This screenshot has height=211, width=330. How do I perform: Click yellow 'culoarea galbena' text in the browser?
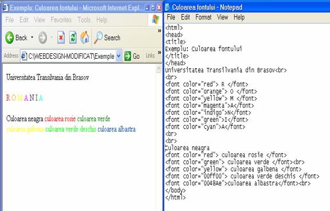click(x=25, y=129)
